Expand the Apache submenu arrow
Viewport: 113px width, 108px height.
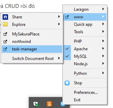[103, 48]
